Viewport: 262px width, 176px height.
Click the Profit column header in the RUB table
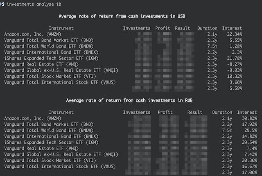coord(165,113)
